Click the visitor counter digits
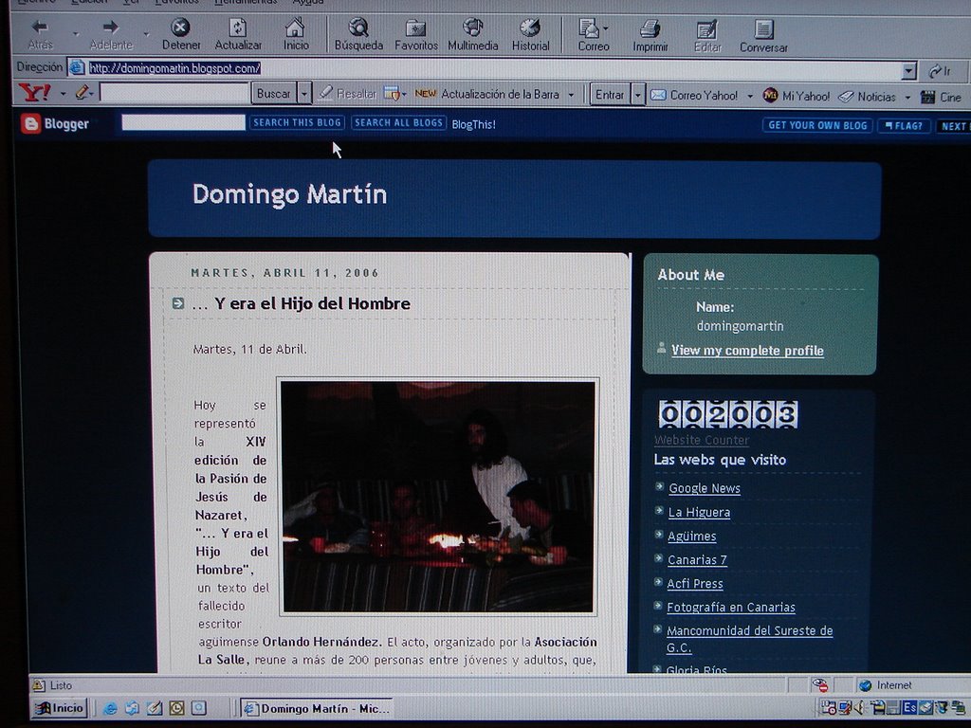Viewport: 971px width, 728px height. pos(727,414)
